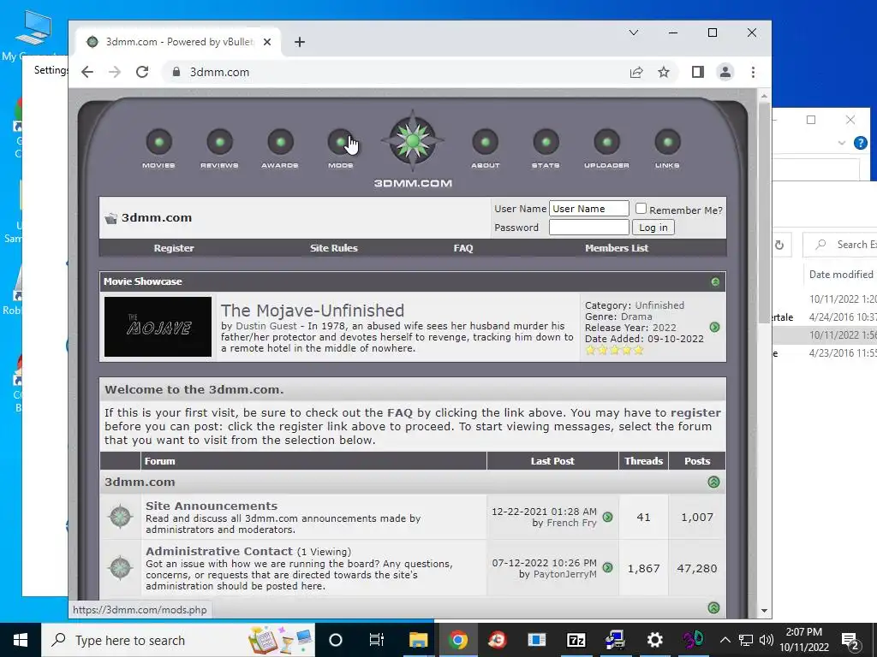Open FAQ in the forum navbar
The image size is (877, 657).
(463, 248)
